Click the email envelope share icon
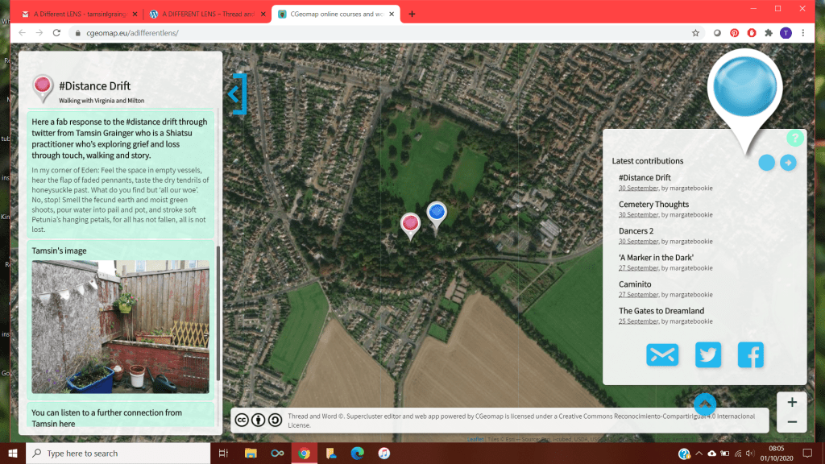The image size is (825, 464). click(x=662, y=355)
